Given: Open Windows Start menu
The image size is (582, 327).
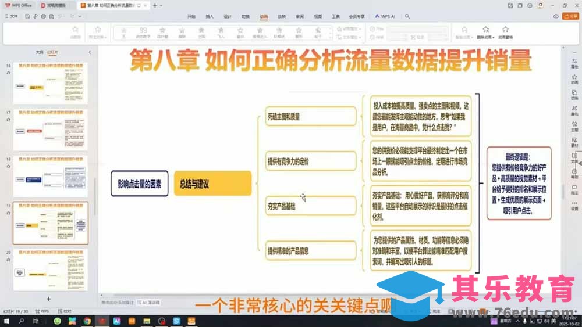Looking at the screenshot, I should pos(6,321).
